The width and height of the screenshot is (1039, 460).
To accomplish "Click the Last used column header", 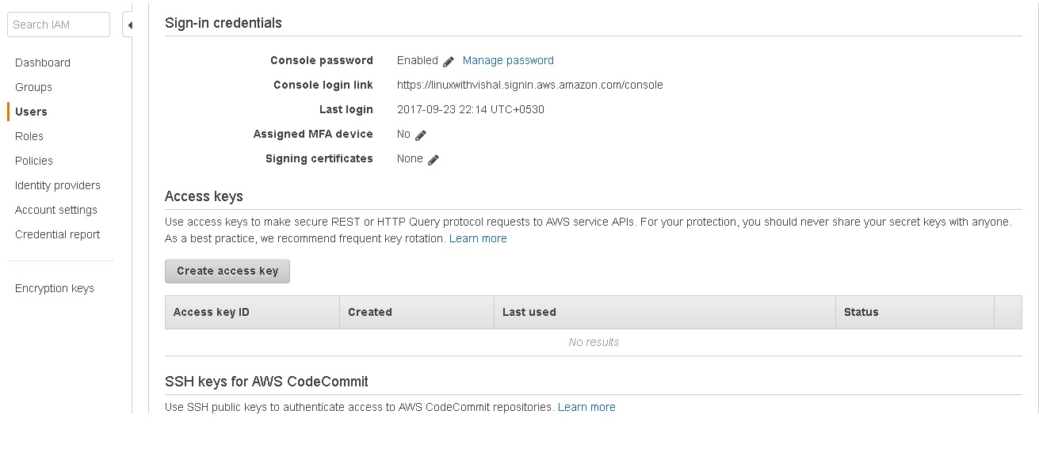I will [529, 312].
